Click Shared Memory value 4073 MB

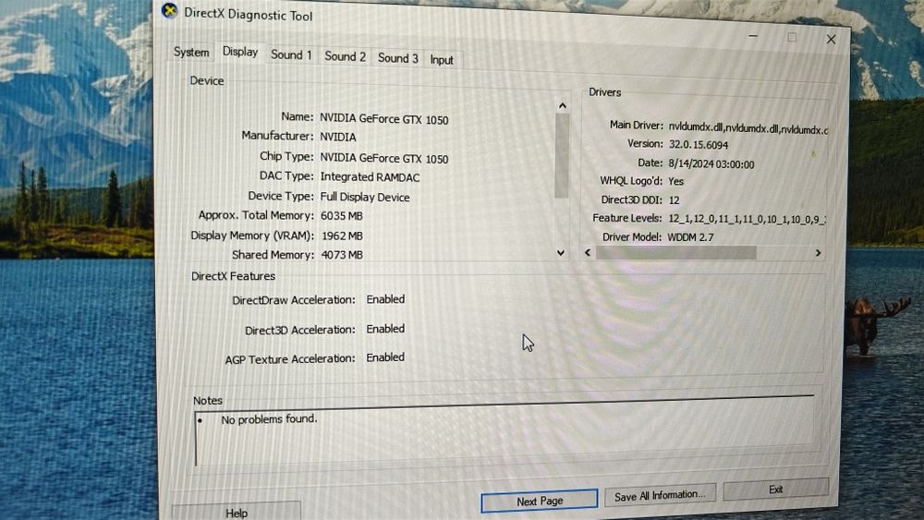point(342,255)
